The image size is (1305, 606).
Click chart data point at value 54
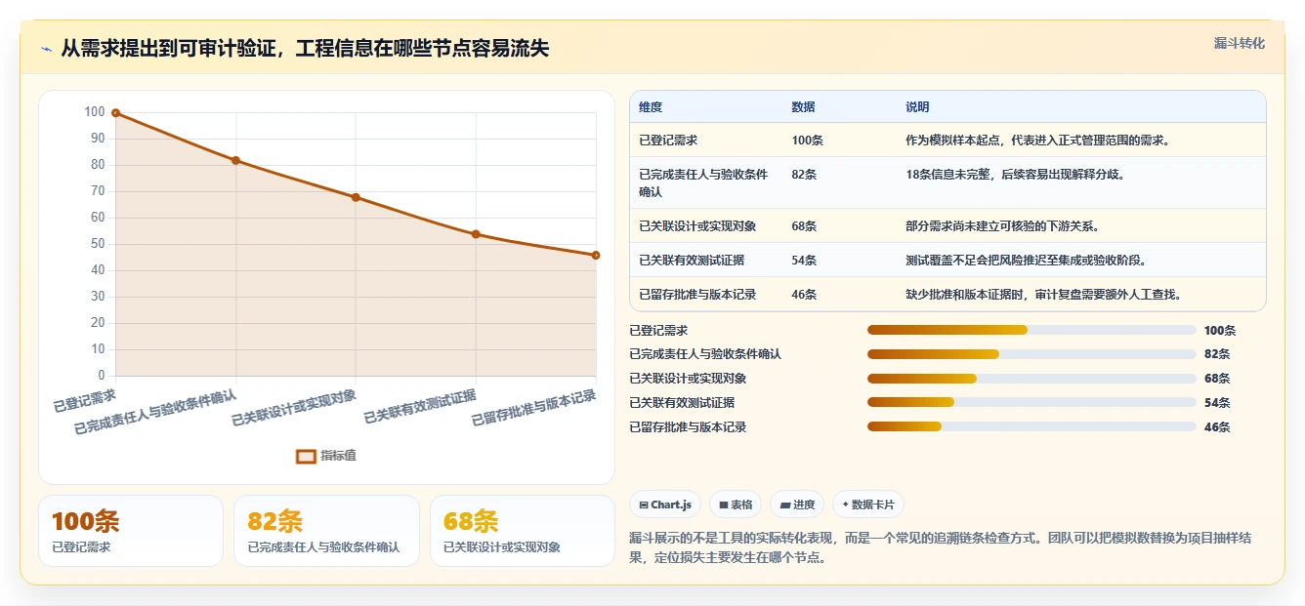coord(476,234)
